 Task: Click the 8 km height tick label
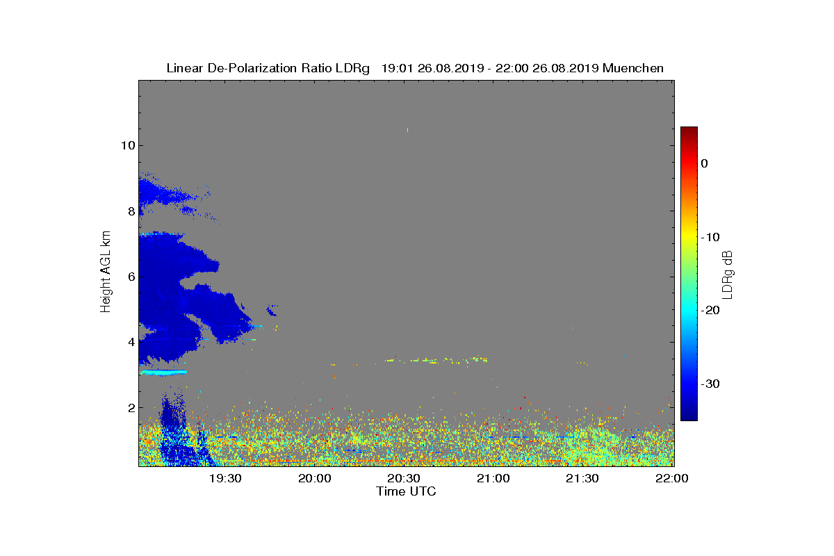tap(131, 211)
